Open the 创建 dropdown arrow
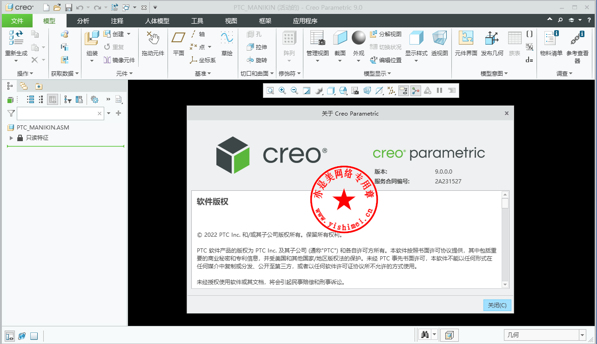 [x=129, y=34]
